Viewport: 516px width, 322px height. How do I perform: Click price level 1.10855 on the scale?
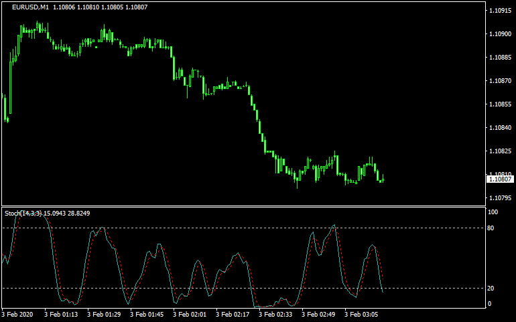tap(501, 104)
